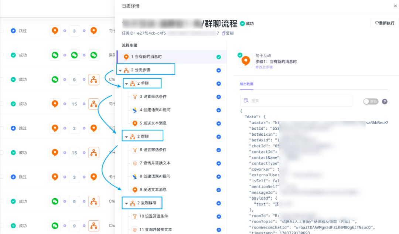Open the 输出数据 tab
This screenshot has height=234, width=399.
[x=246, y=84]
